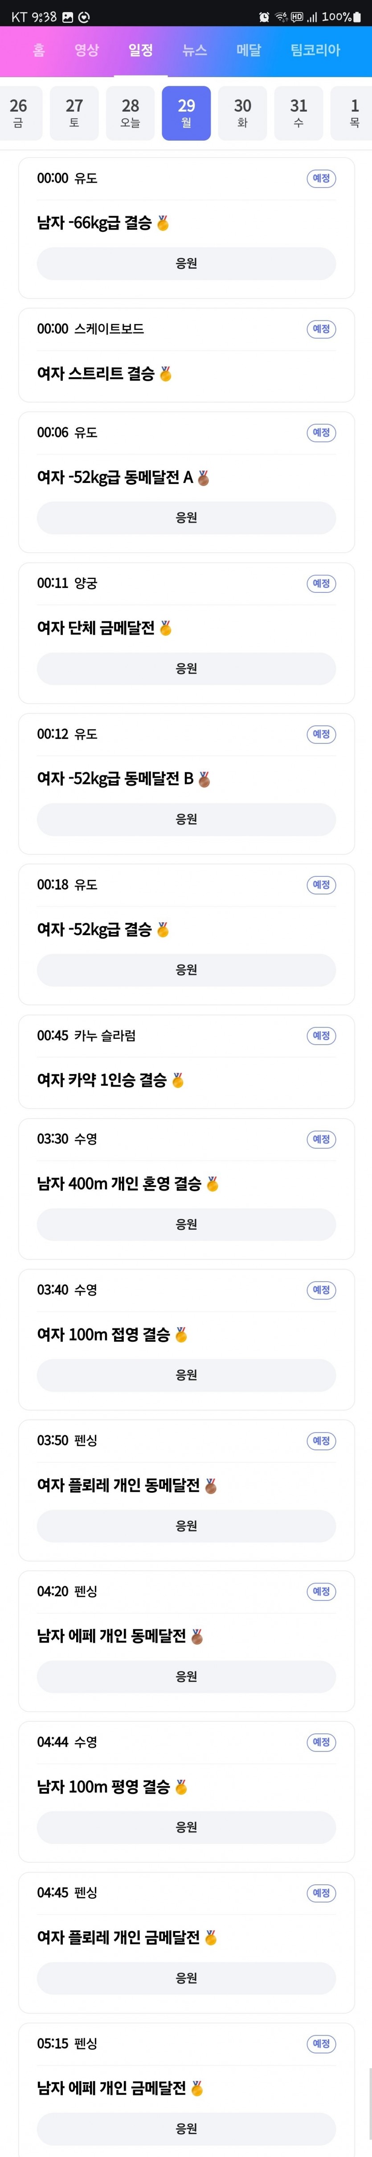Open the alarm icon in status bar
Screen dimensions: 372x2157
[x=264, y=17]
